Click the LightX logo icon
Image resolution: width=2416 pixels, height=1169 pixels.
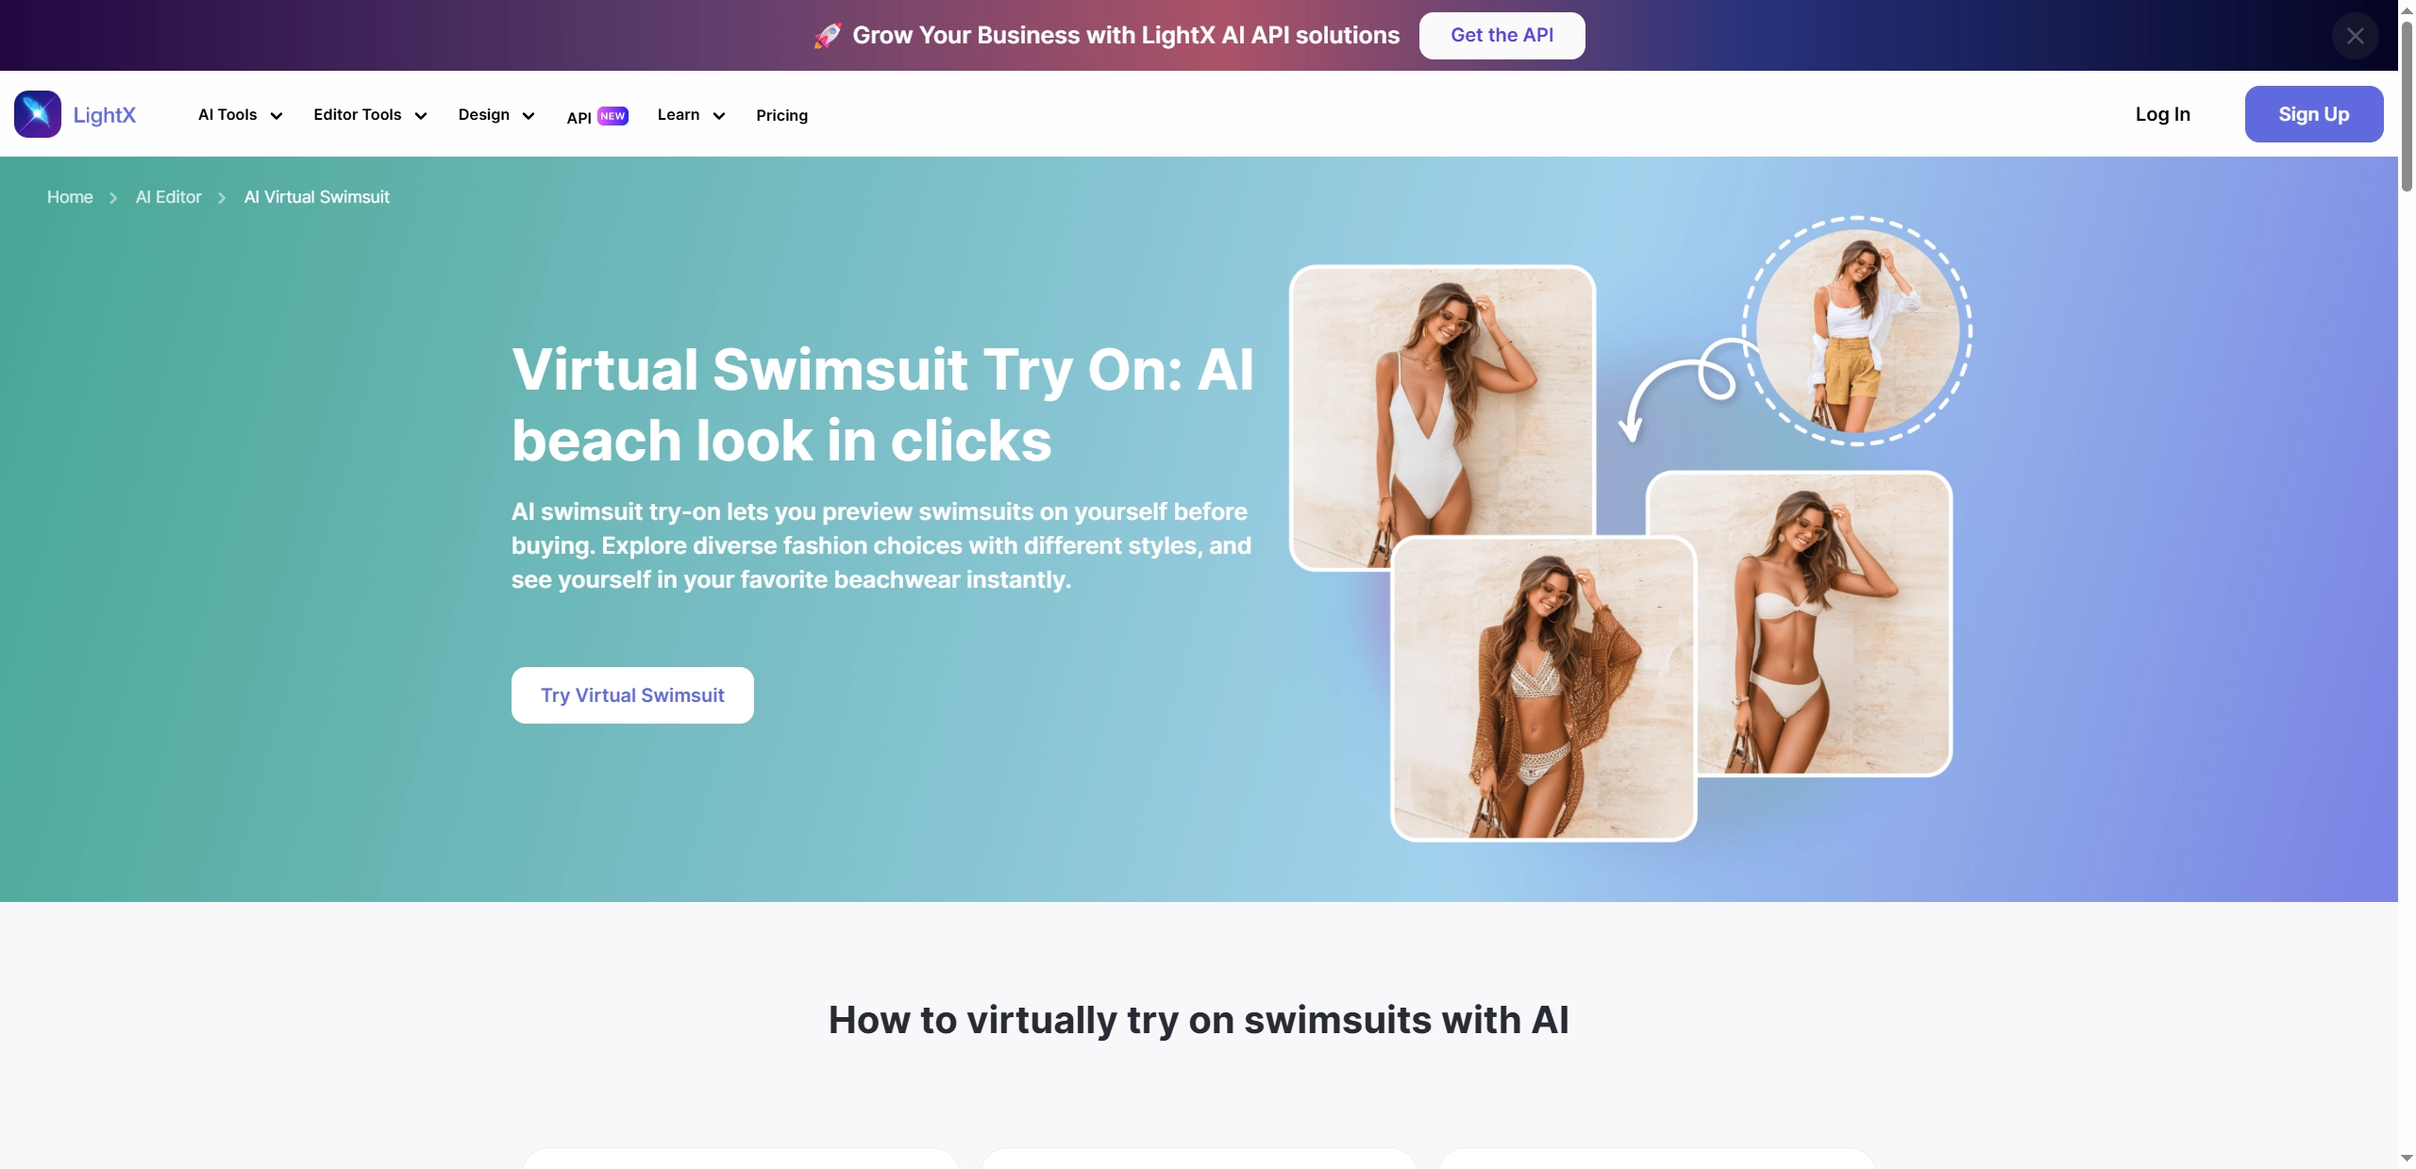[38, 114]
